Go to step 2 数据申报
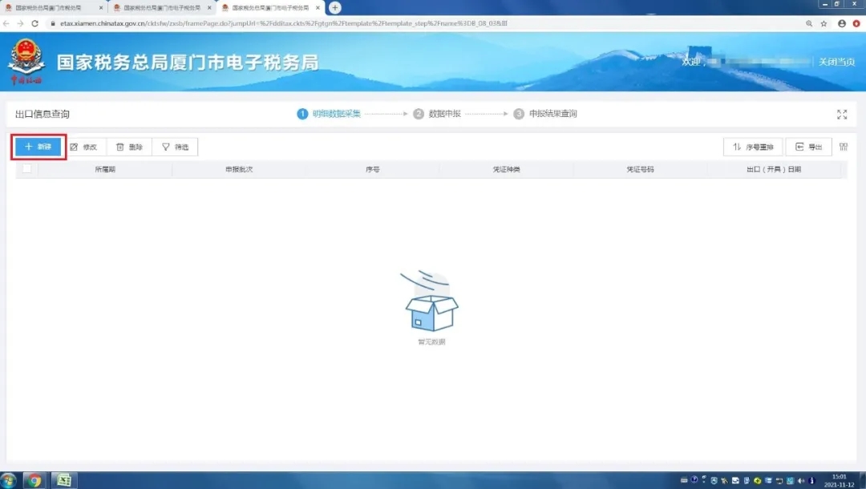 (438, 114)
